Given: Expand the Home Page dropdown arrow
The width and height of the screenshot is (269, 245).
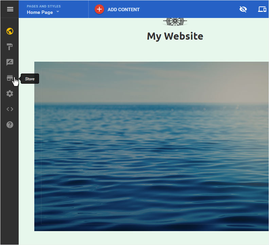Looking at the screenshot, I should [x=58, y=12].
